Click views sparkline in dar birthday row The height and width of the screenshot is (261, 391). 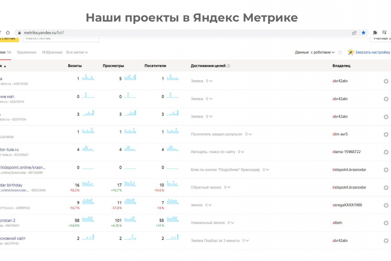click(130, 184)
